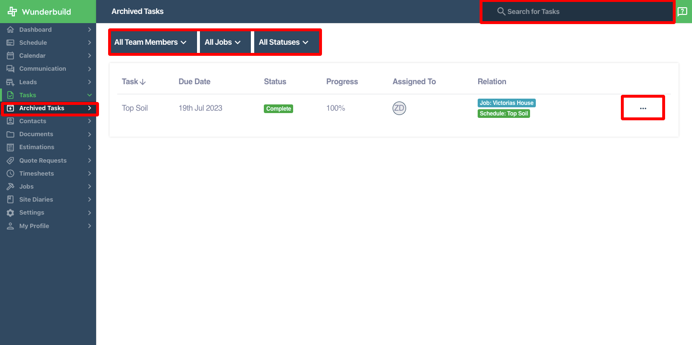
Task: Click the Relation column header
Action: click(x=492, y=82)
